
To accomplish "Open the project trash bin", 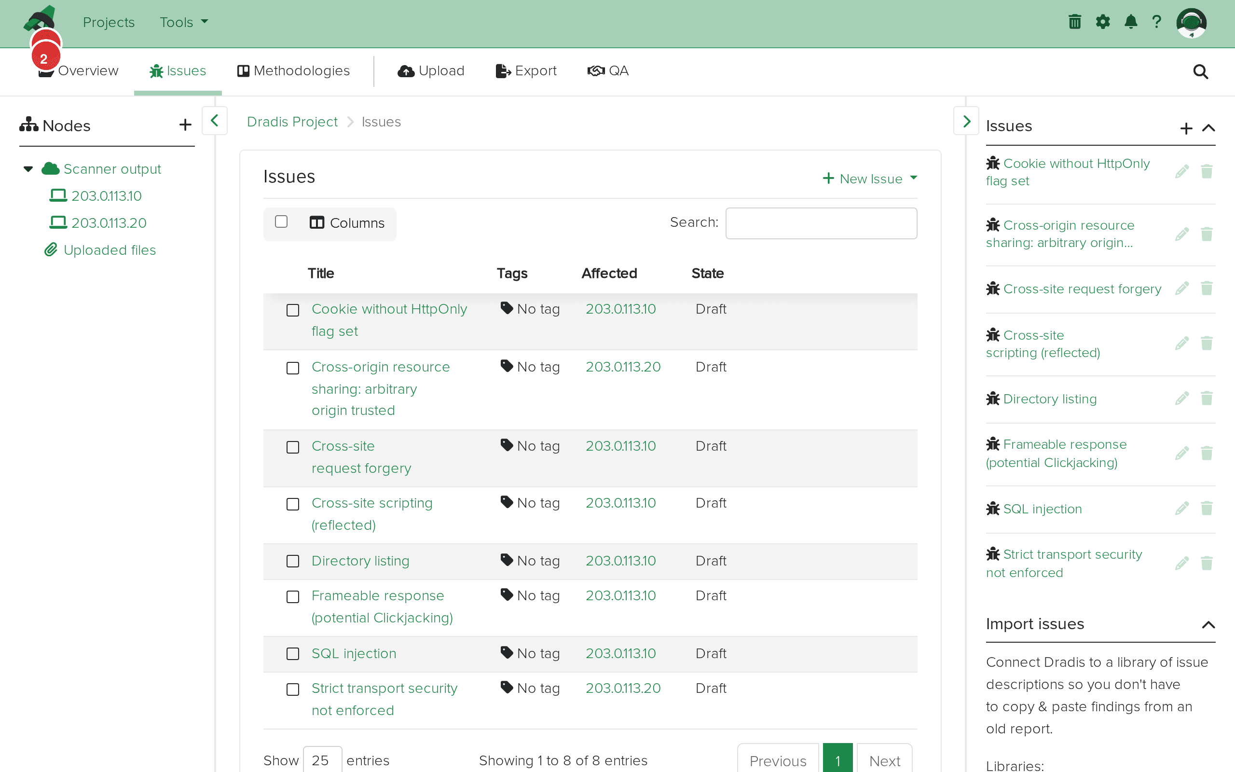I will pyautogui.click(x=1075, y=21).
